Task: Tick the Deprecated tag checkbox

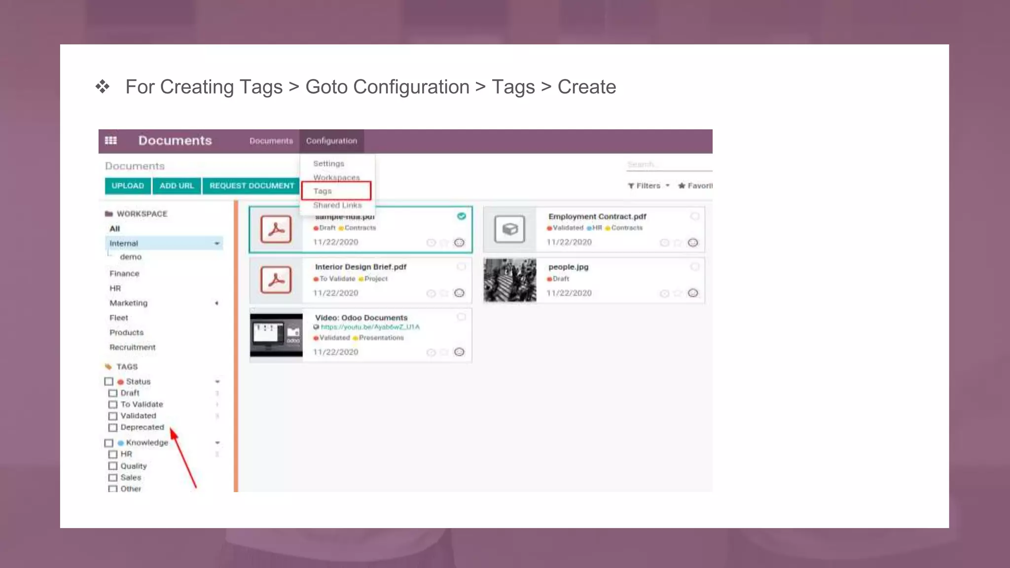Action: pos(113,427)
